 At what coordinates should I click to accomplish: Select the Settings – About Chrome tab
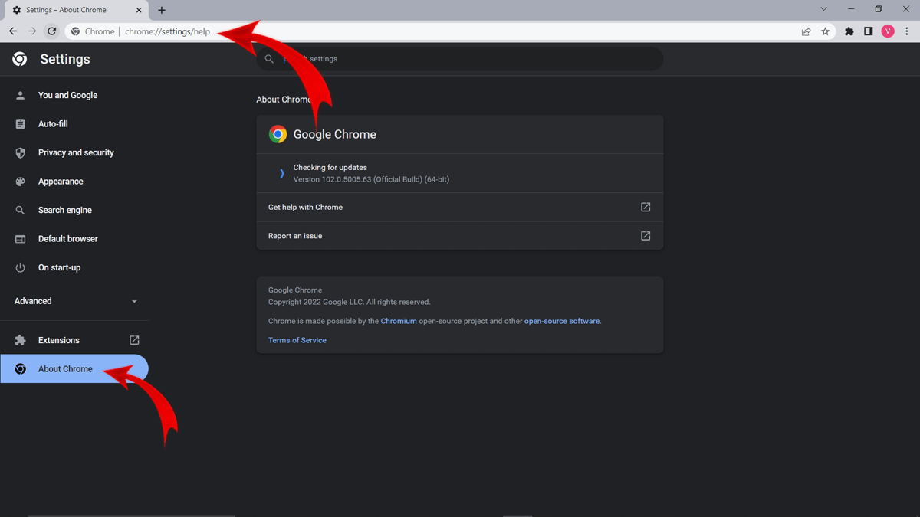click(x=77, y=10)
